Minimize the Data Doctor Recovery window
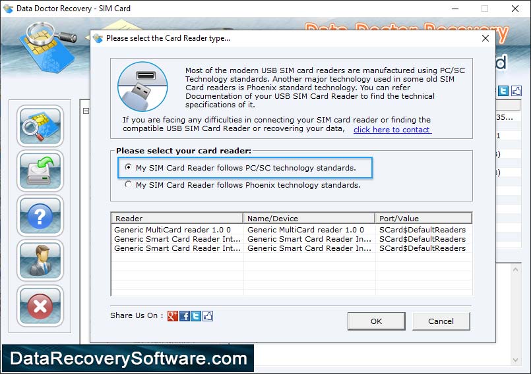Viewport: 531px width, 374px height. click(x=454, y=9)
